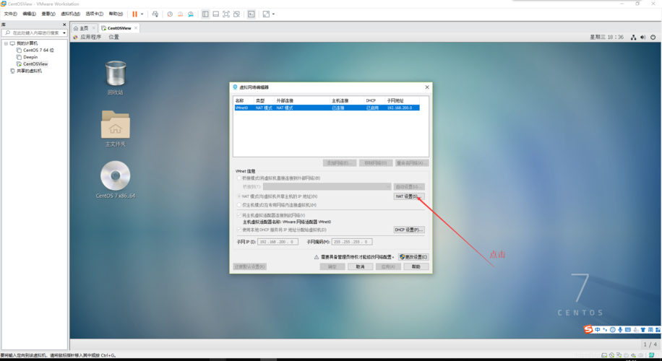Close the 虚拟网络编辑器 dialog
Viewport: 662px width, 361px height.
[x=427, y=87]
